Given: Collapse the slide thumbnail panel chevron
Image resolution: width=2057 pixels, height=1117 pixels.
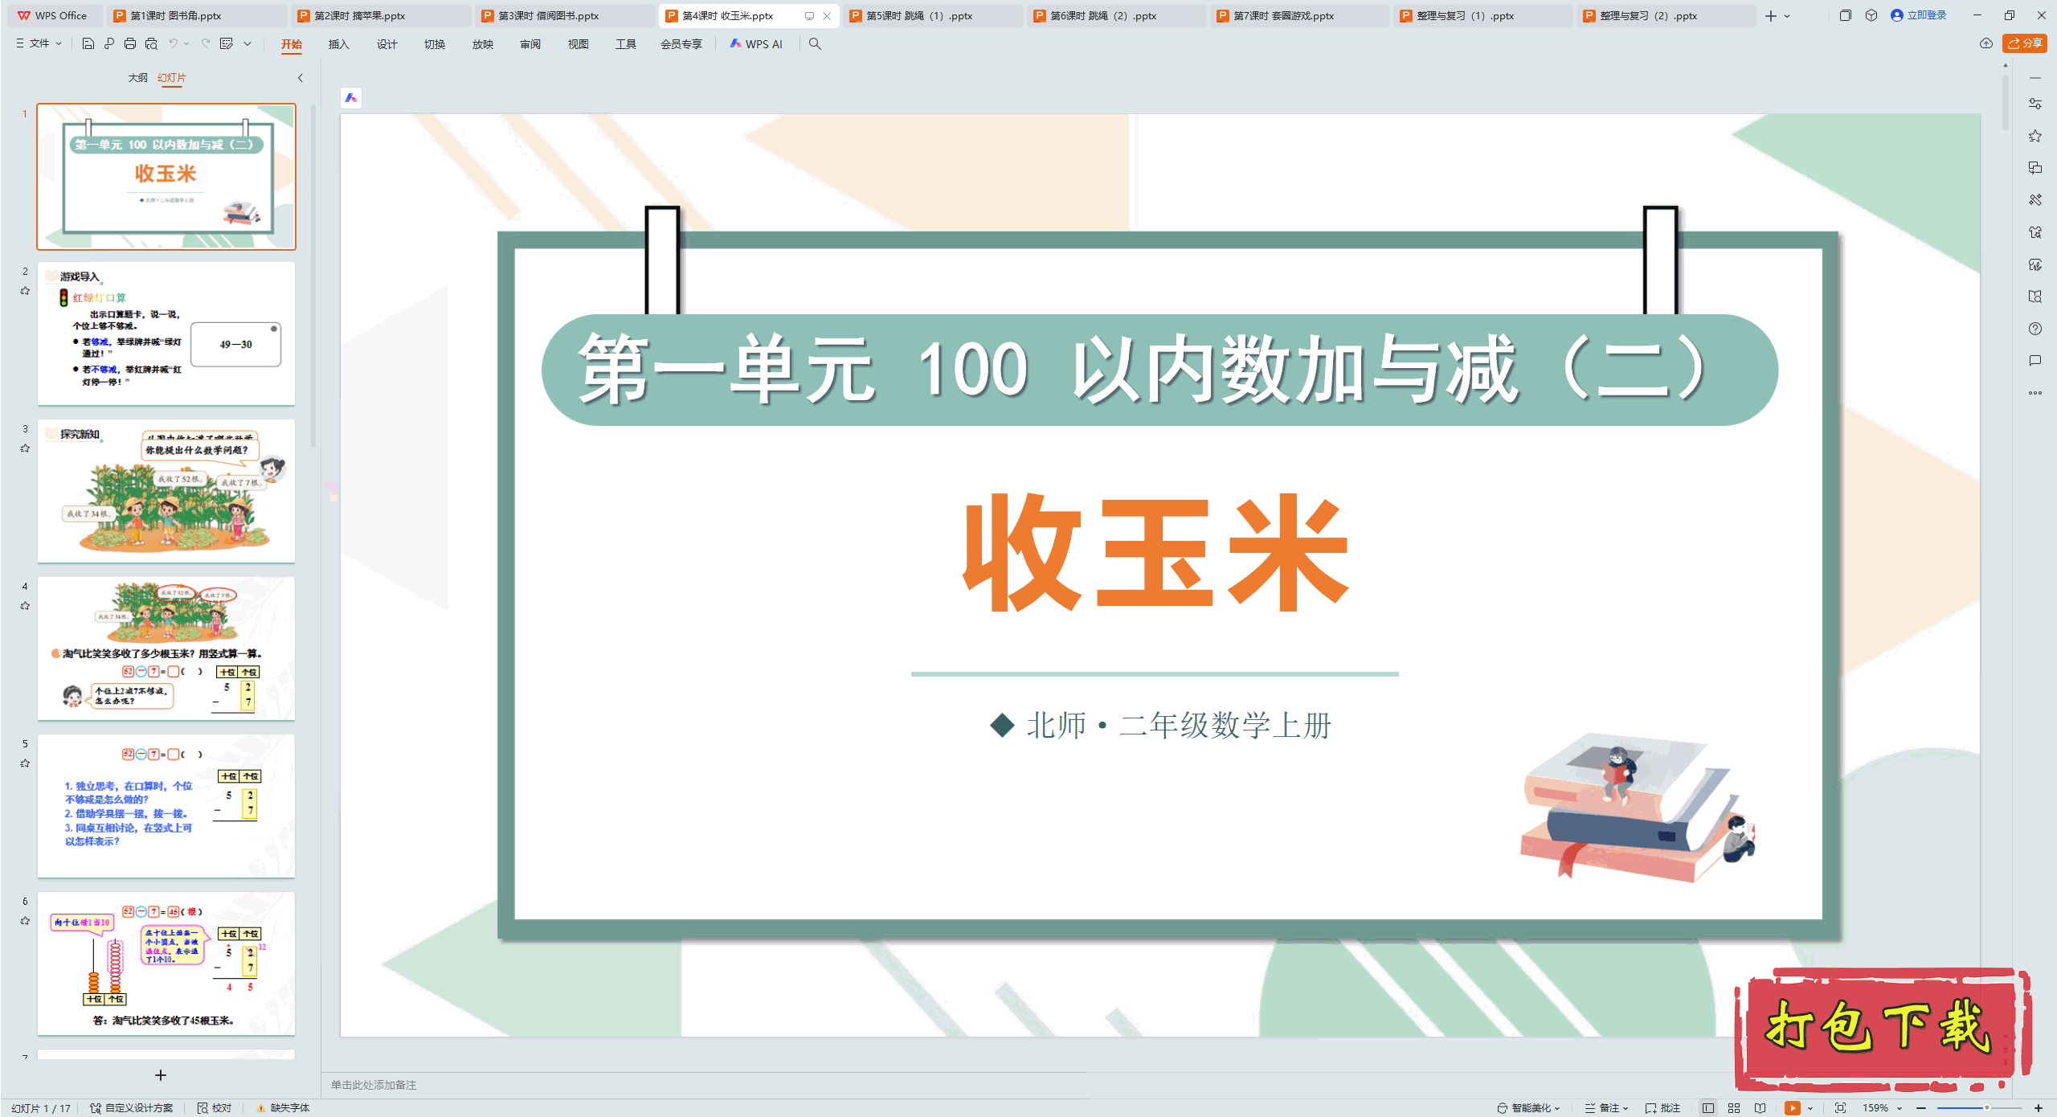Looking at the screenshot, I should 301,78.
